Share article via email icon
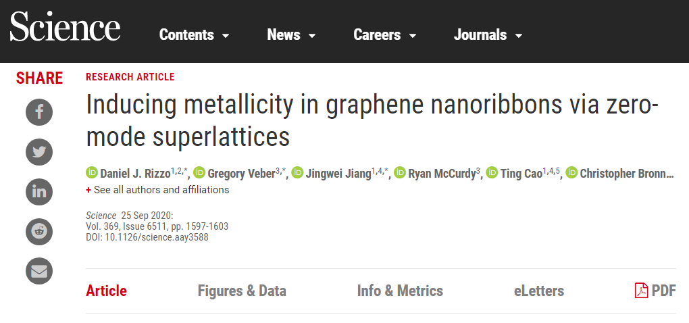The height and width of the screenshot is (323, 689). pyautogui.click(x=39, y=272)
